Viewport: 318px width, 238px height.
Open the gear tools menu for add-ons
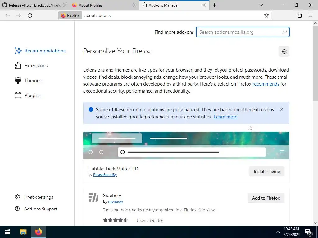click(x=284, y=51)
